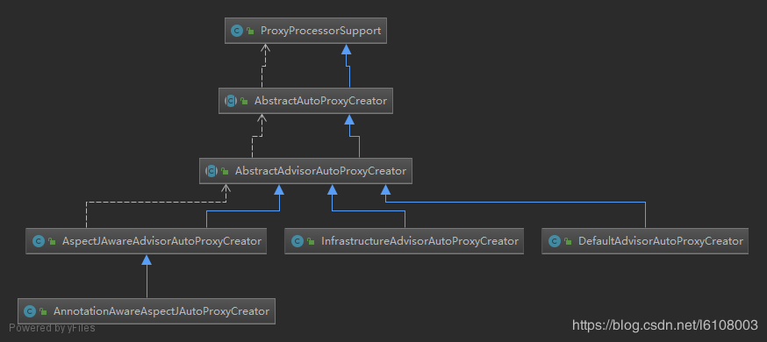The image size is (767, 342).
Task: Click the ProxyProcessorSupport class icon
Action: pos(237,31)
